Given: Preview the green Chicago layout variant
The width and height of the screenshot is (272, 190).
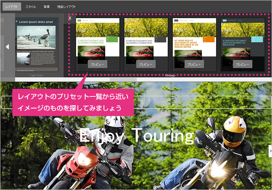Looking at the screenshot, I should coord(98,64).
